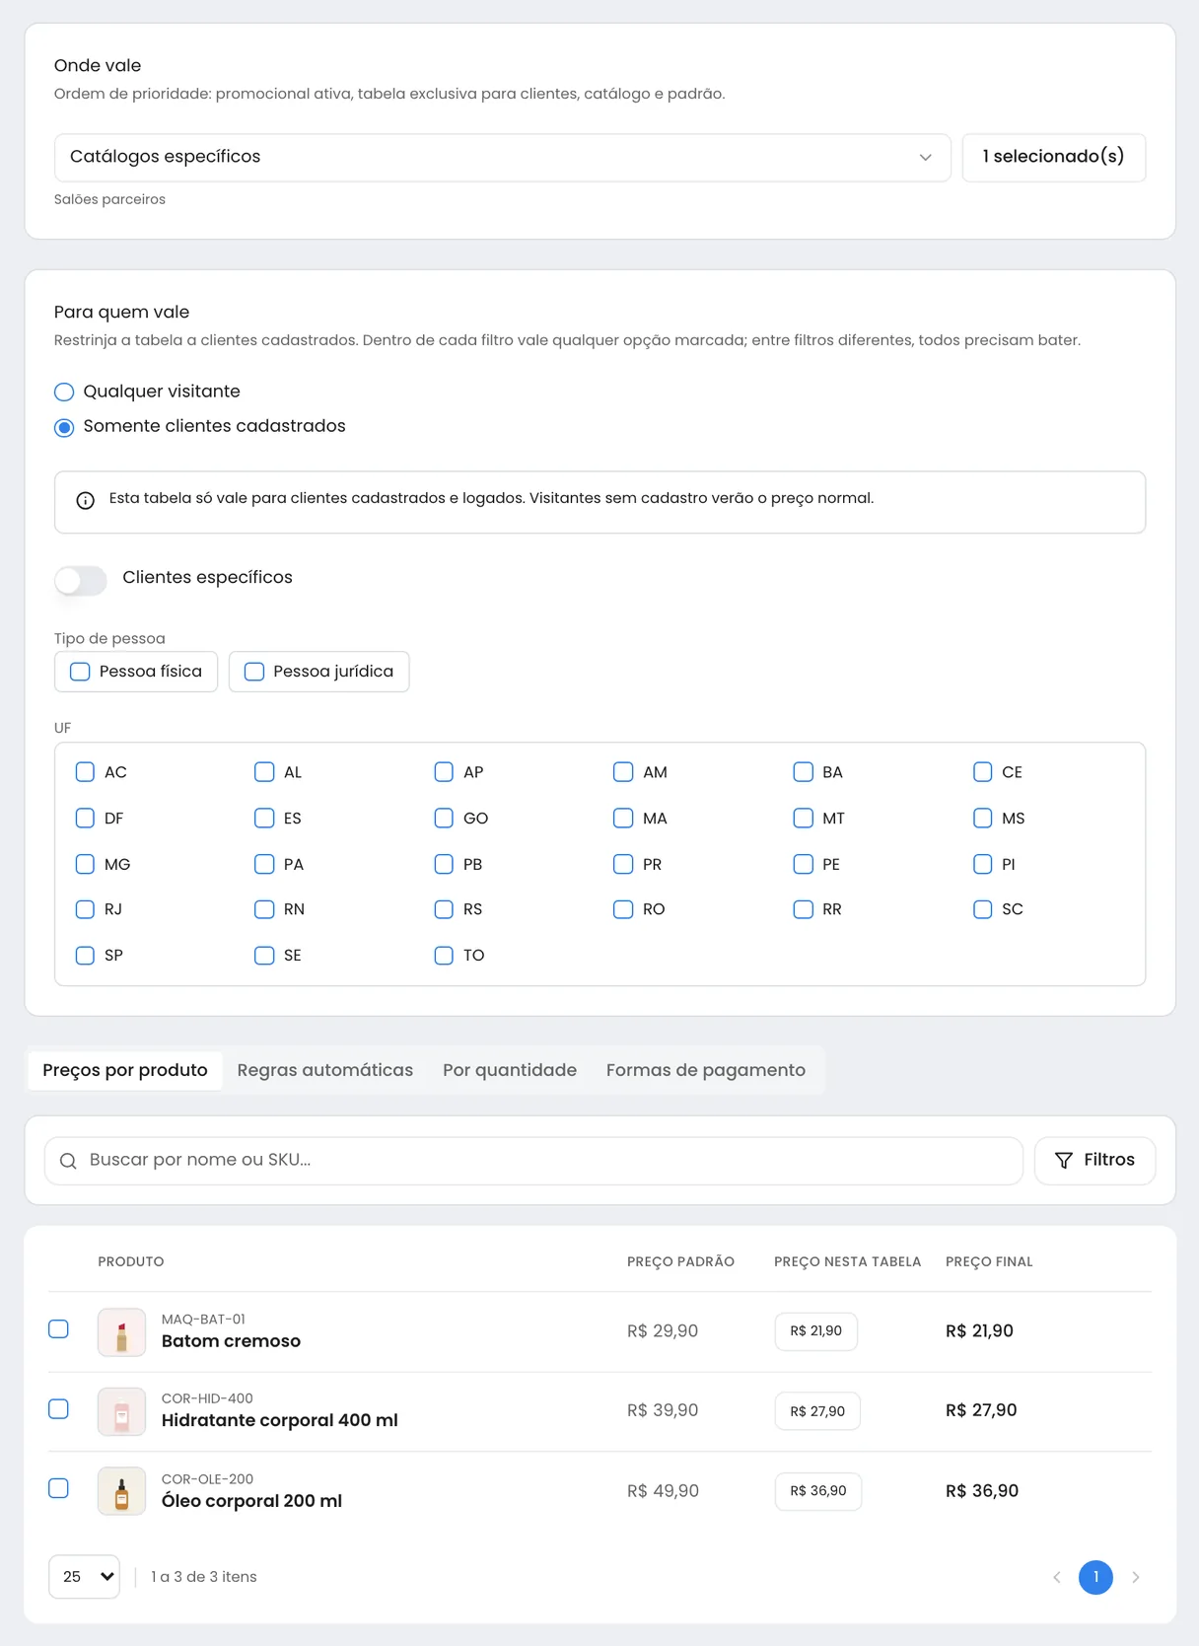Select the Batom cremoso row checkbox
Screen dimensions: 1199x1646
[59, 1329]
